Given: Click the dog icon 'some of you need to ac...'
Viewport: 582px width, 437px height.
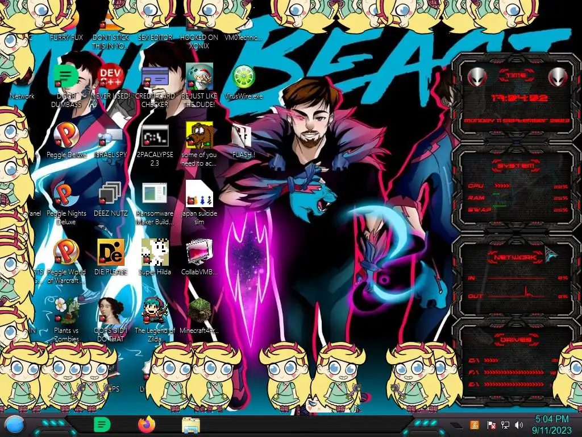Looking at the screenshot, I should click(x=199, y=135).
